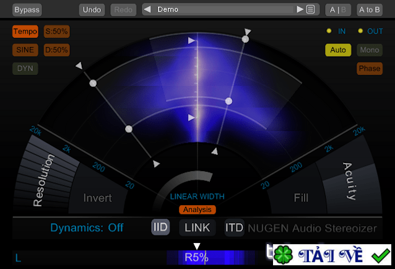Click the top center arc arrow handle

(192, 41)
